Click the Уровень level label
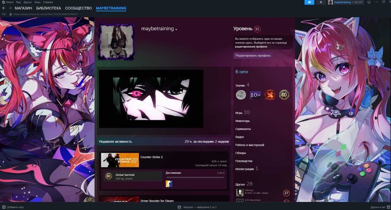 (x=243, y=29)
